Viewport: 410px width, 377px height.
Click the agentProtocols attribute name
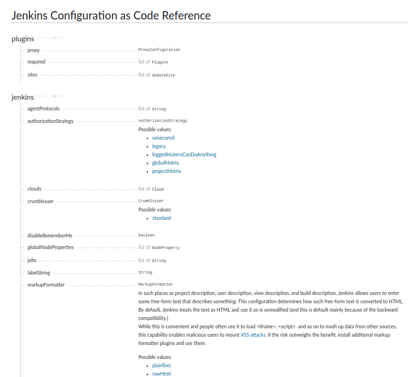(43, 109)
